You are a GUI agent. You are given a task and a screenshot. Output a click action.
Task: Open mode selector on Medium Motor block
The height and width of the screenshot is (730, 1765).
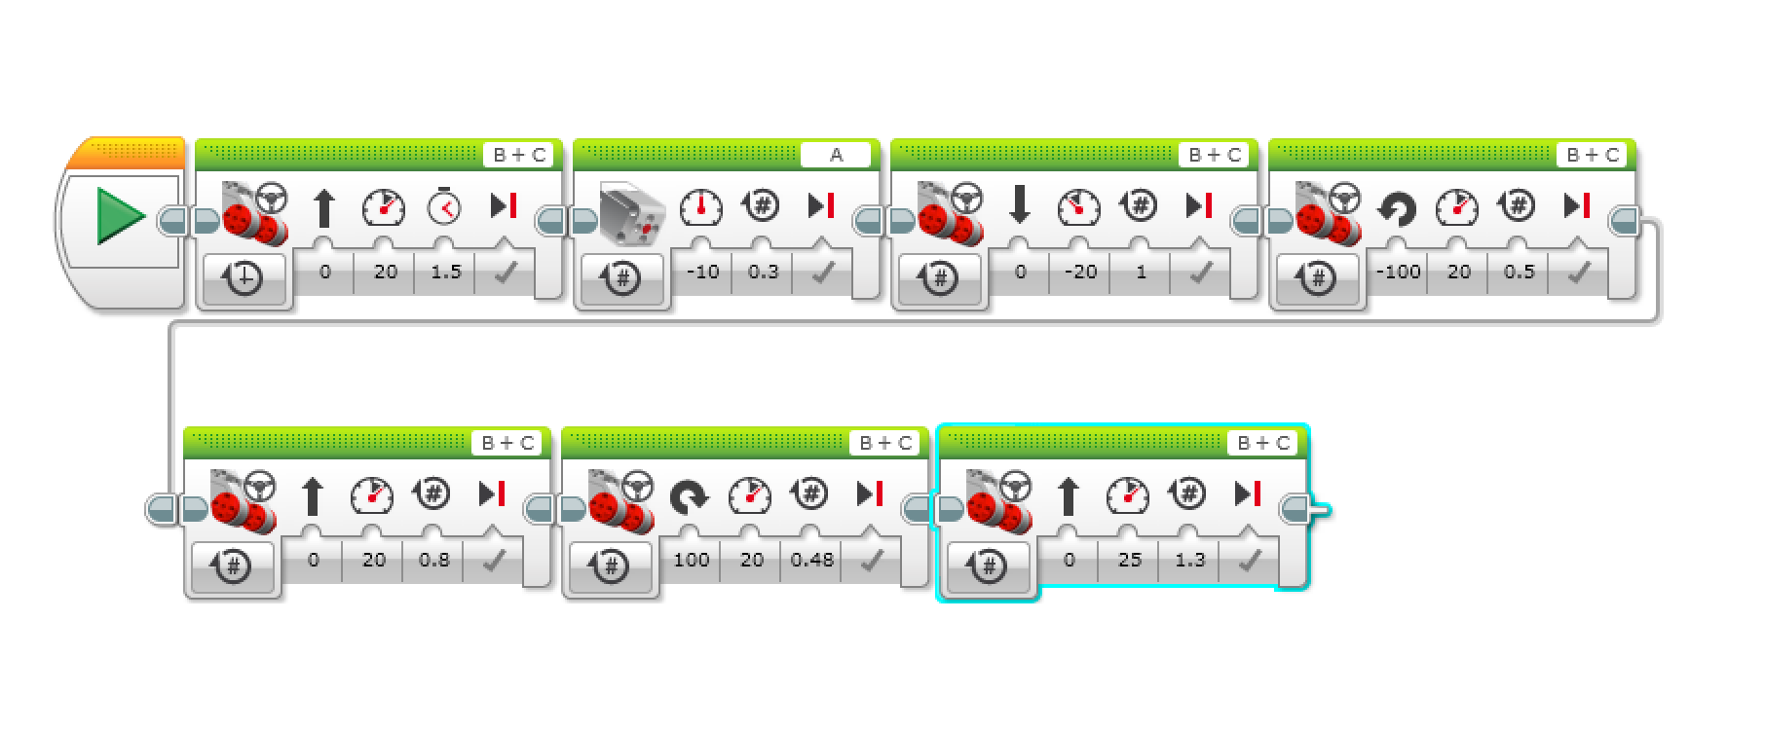pyautogui.click(x=623, y=278)
